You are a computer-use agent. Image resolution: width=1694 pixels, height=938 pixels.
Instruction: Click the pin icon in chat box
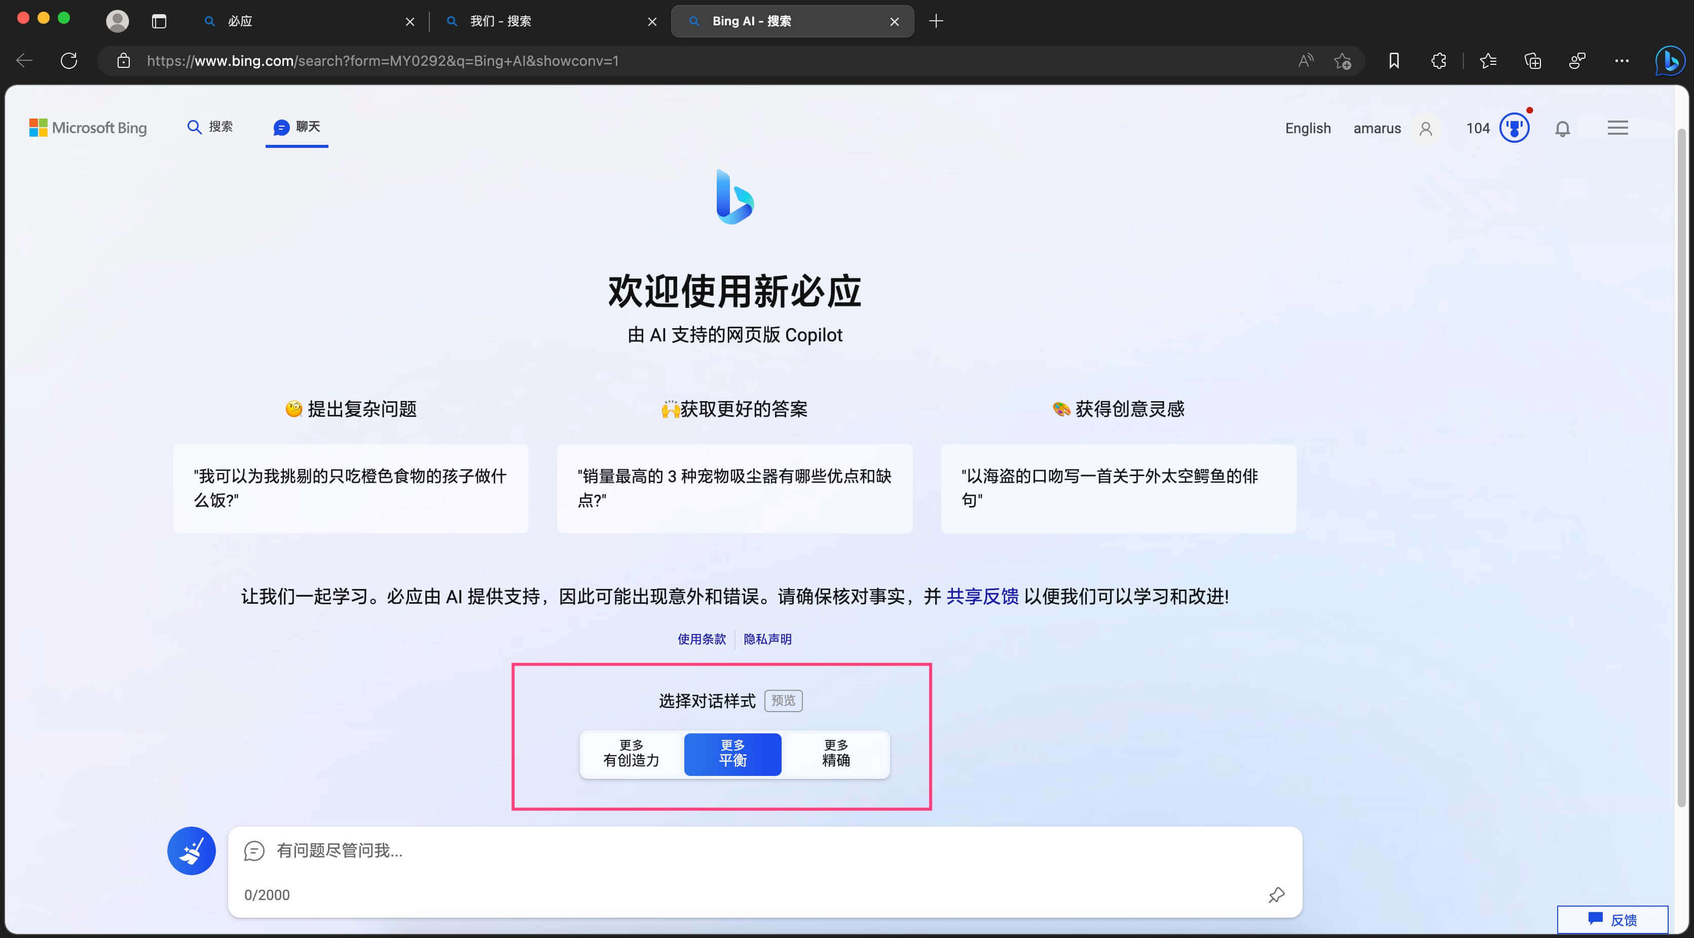point(1276,894)
